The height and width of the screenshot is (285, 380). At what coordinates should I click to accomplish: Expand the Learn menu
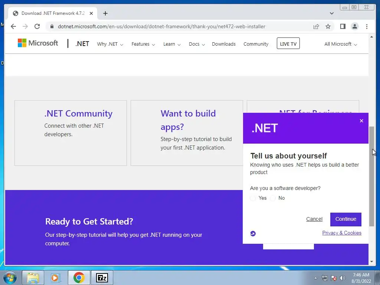pos(172,44)
